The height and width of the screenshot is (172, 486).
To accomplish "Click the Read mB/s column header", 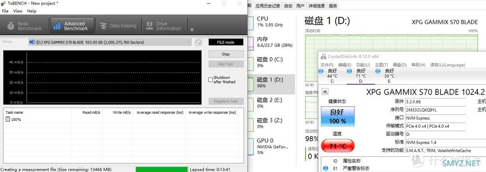I will pos(87,112).
